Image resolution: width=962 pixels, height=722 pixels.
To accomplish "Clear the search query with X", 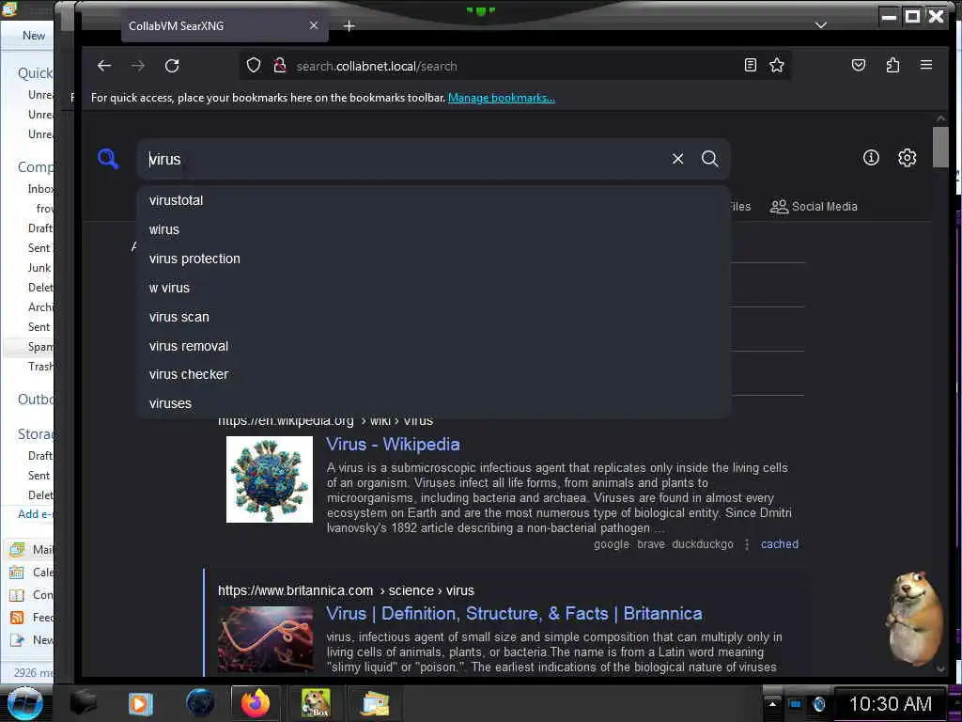I will pyautogui.click(x=677, y=159).
